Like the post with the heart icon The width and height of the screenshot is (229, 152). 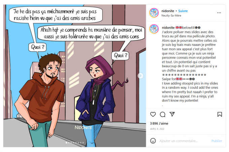[x=153, y=114]
